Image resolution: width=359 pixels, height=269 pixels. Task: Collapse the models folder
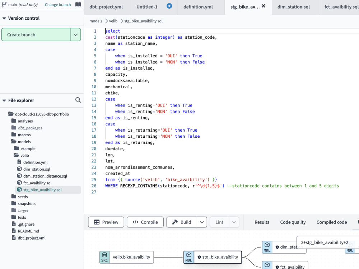point(14,141)
